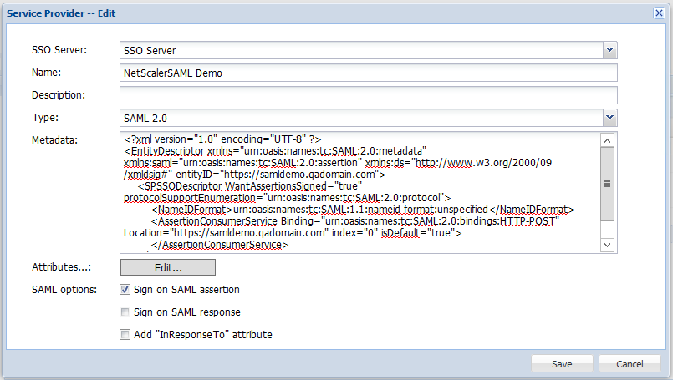The width and height of the screenshot is (673, 380).
Task: Enable Sign on SAML response
Action: tap(125, 312)
